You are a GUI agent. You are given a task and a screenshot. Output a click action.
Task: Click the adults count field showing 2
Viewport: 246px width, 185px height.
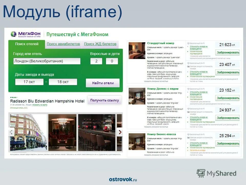coord(96,61)
